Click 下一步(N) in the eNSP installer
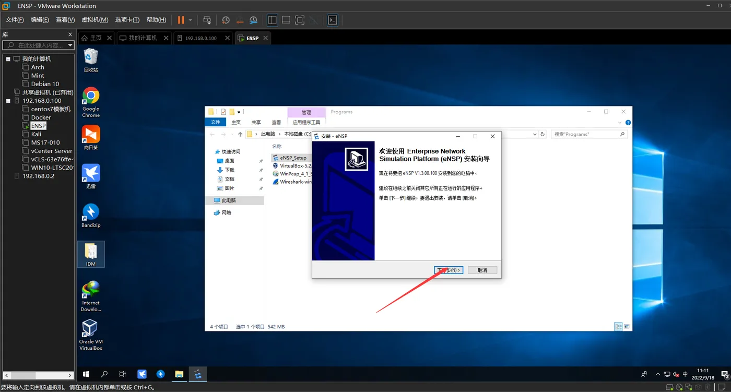Image resolution: width=731 pixels, height=392 pixels. tap(449, 270)
